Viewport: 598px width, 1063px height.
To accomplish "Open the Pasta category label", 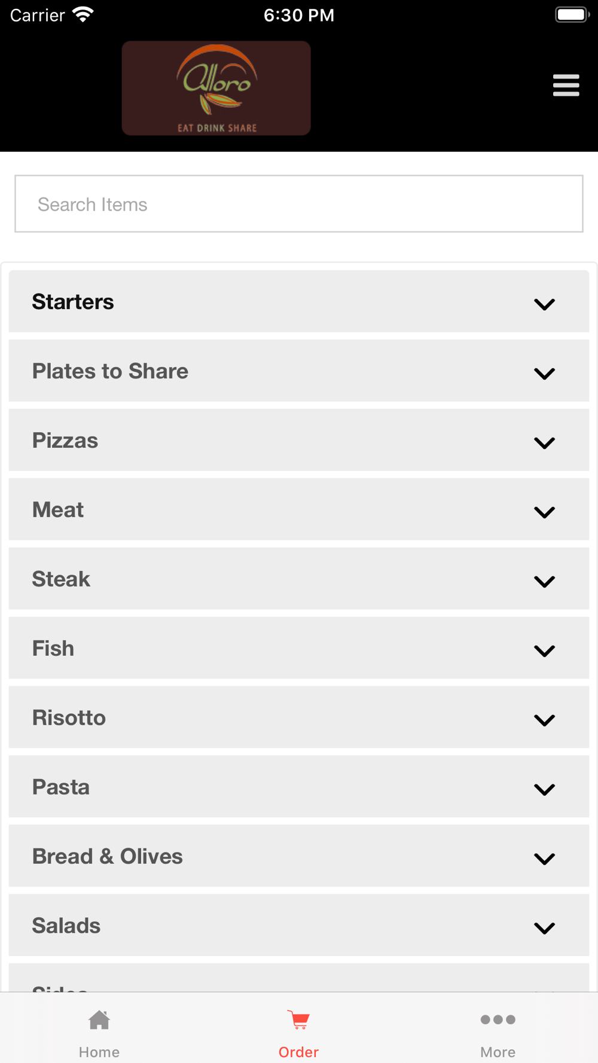I will [61, 787].
